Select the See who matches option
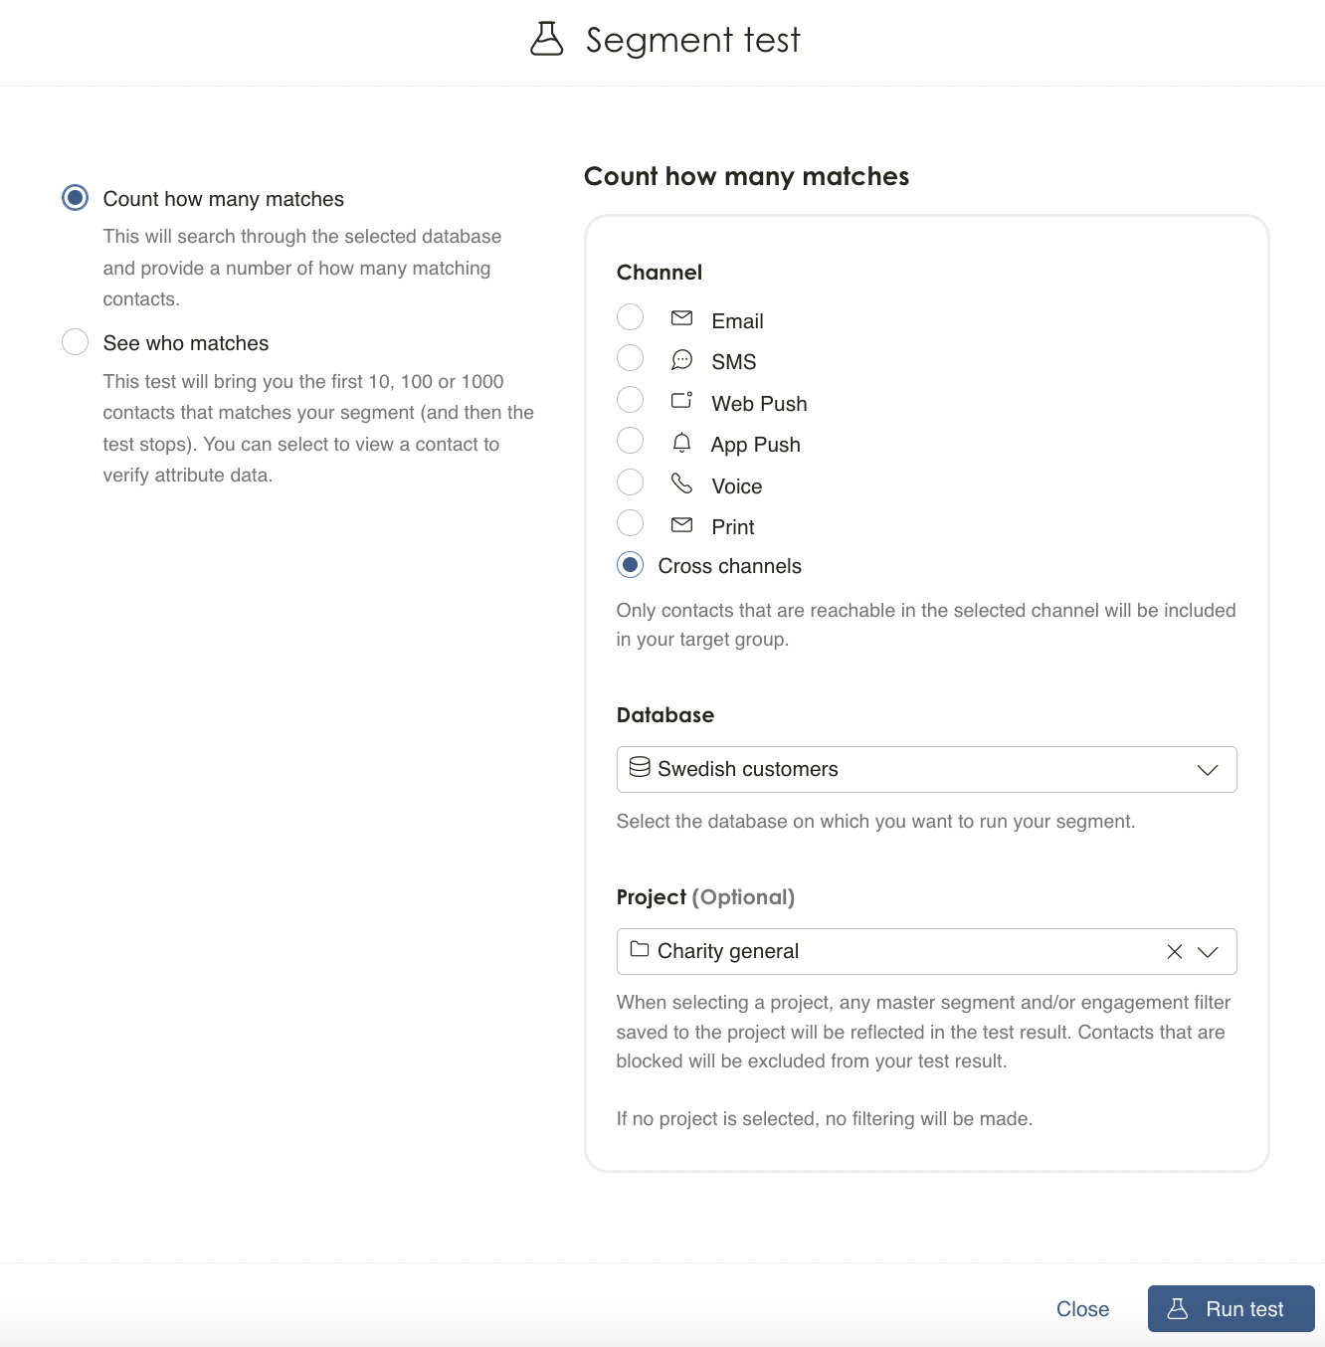This screenshot has height=1347, width=1325. pyautogui.click(x=75, y=342)
